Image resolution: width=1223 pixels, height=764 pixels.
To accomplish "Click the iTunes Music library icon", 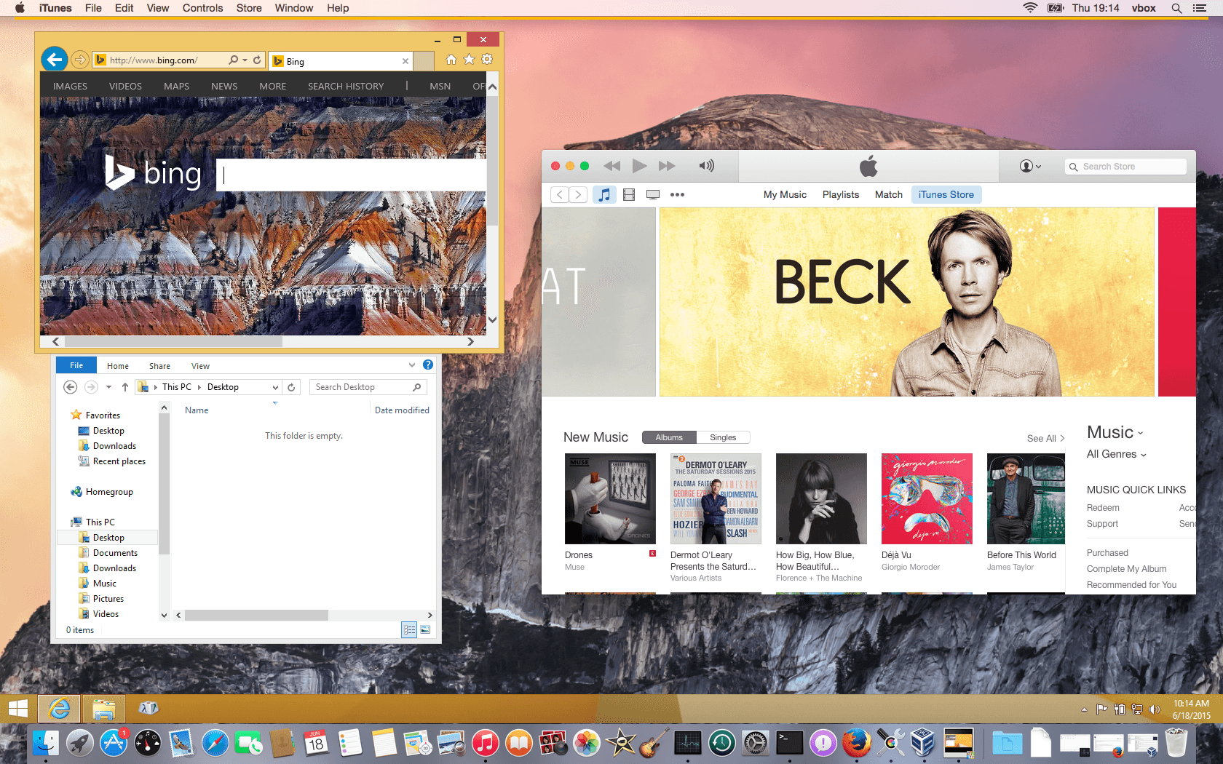I will click(604, 194).
